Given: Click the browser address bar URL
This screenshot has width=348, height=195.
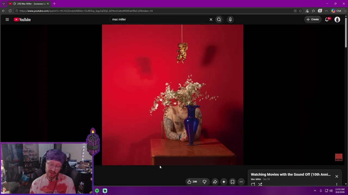Looking at the screenshot, I should click(x=86, y=11).
